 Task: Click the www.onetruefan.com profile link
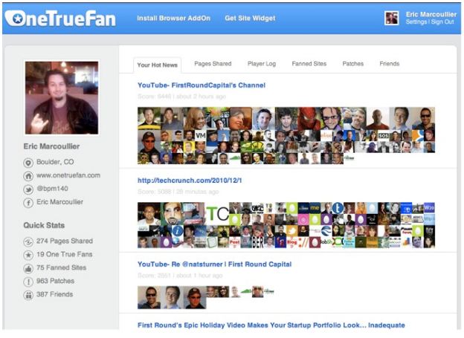(68, 175)
